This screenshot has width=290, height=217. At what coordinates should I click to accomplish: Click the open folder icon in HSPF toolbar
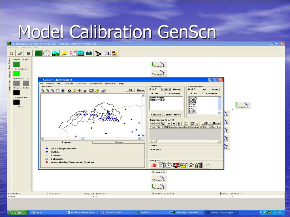pyautogui.click(x=20, y=53)
